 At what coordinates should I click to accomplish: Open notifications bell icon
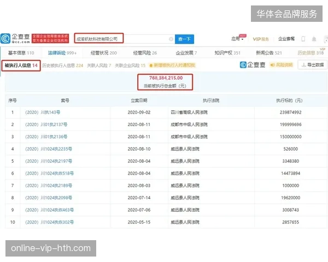click(314, 39)
